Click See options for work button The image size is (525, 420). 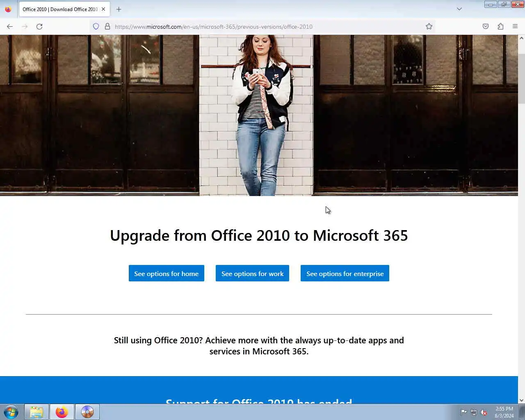(252, 274)
